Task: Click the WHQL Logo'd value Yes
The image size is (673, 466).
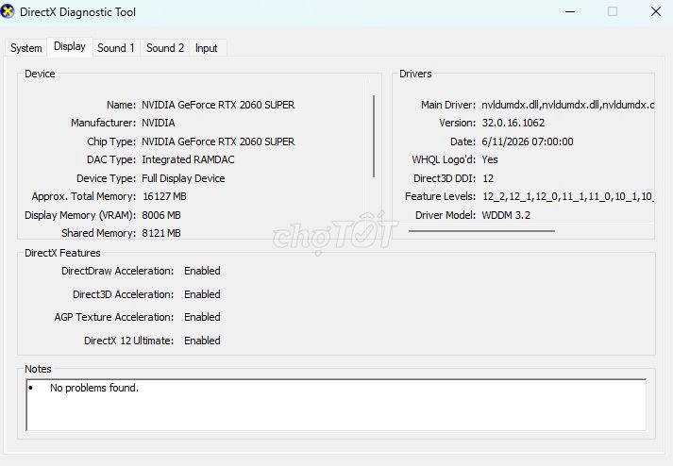Action: pos(490,159)
